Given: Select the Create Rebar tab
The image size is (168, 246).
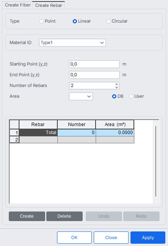Looking at the screenshot, I should 49,5.
